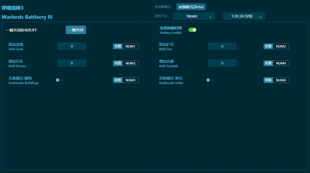310x173 pixels.
Task: Focus the Add Crystals value box
Action: point(222,63)
